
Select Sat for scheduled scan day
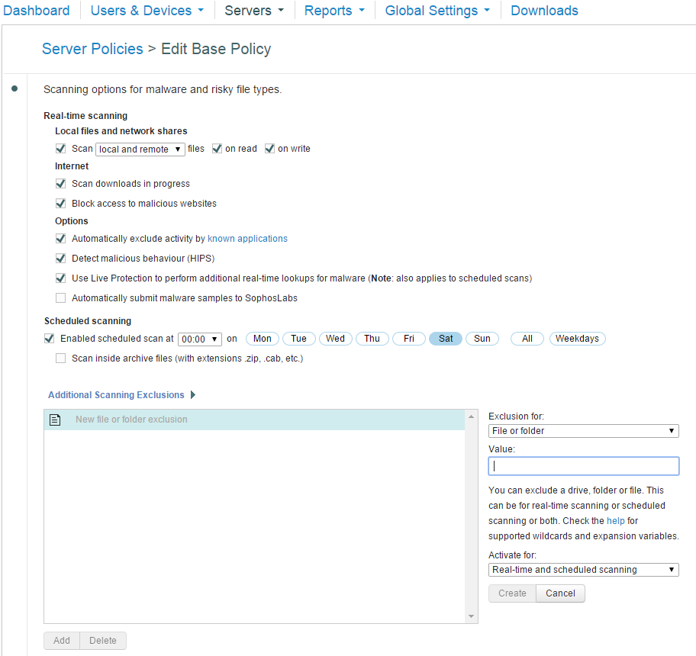pyautogui.click(x=446, y=339)
